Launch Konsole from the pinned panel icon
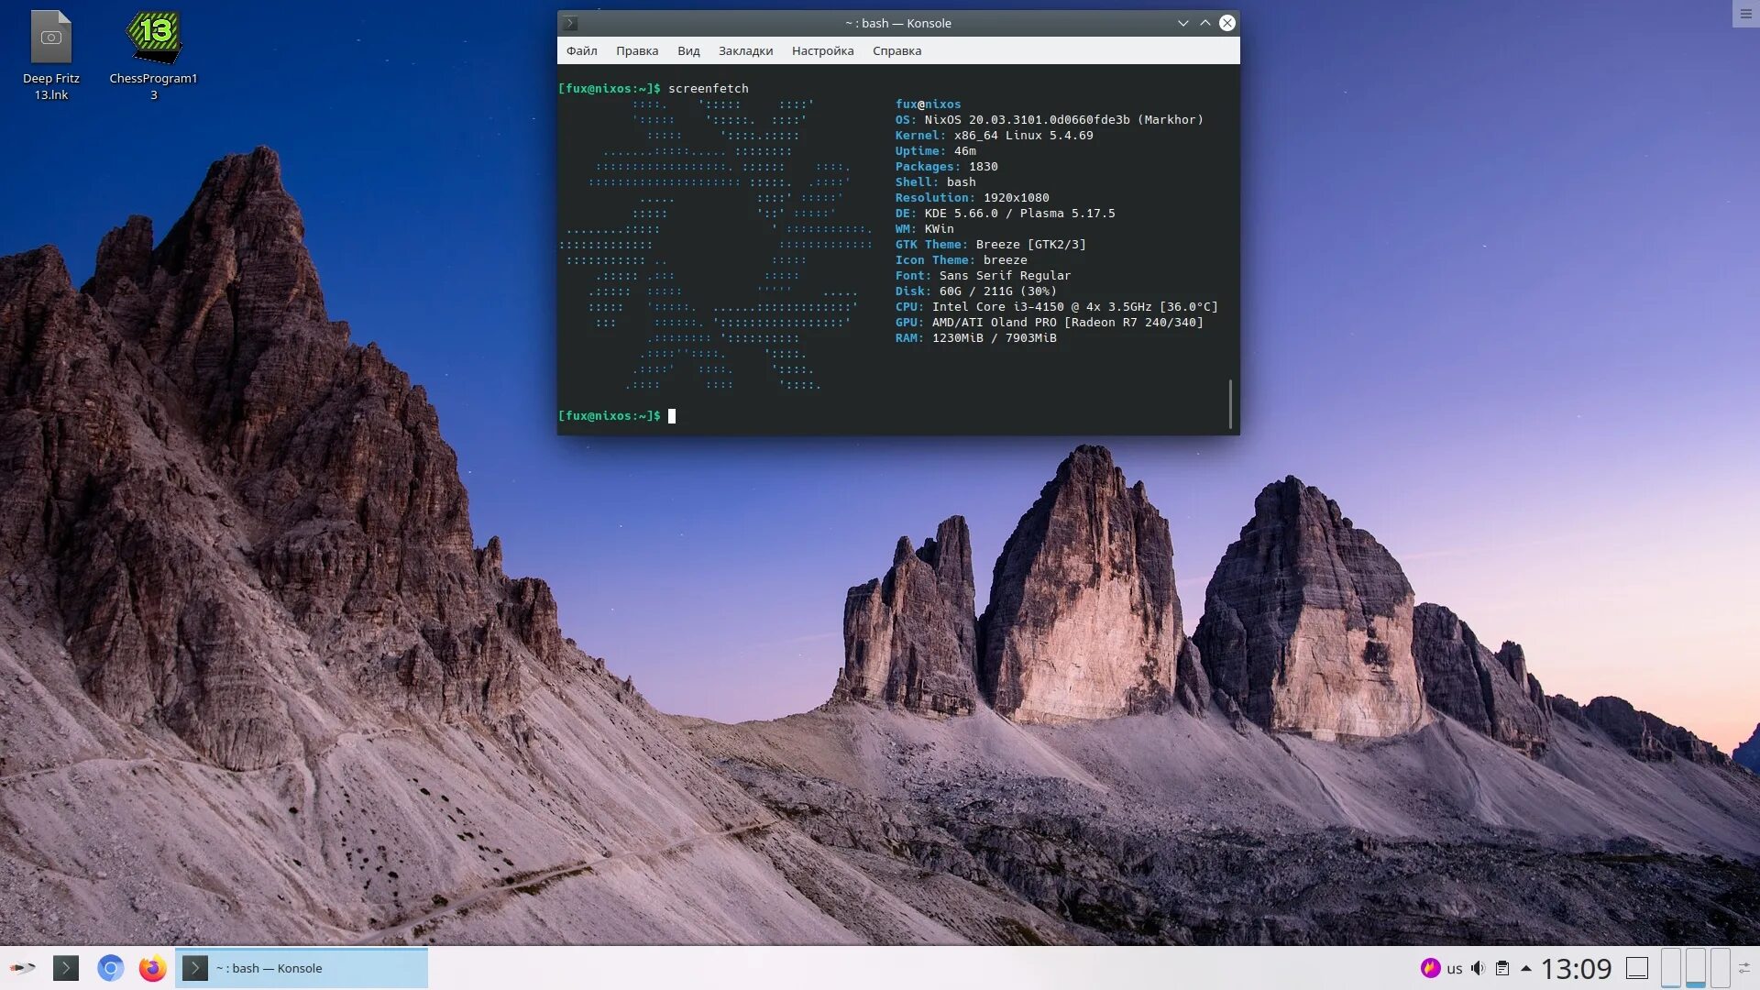Viewport: 1760px width, 990px height. (x=66, y=968)
